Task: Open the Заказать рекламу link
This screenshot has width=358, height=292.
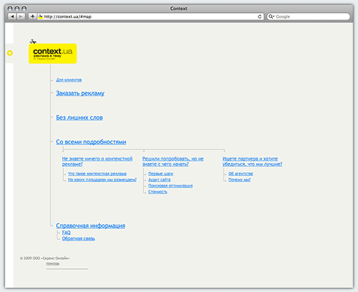Action: tap(80, 93)
